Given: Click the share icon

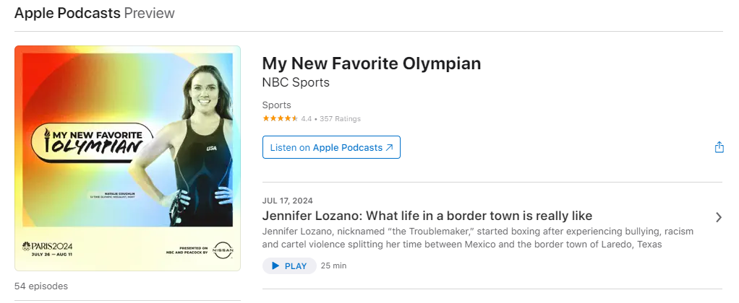Looking at the screenshot, I should pos(719,147).
